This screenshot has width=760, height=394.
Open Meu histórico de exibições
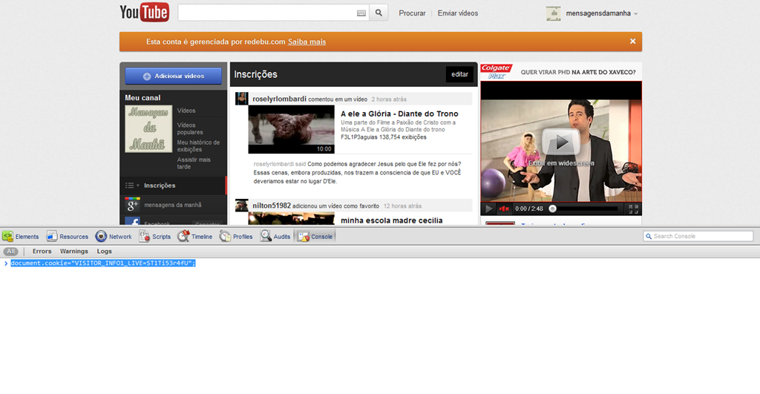[x=198, y=146]
